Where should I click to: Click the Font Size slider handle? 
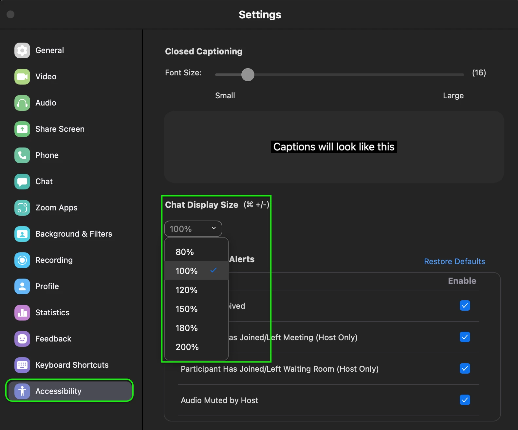(248, 75)
